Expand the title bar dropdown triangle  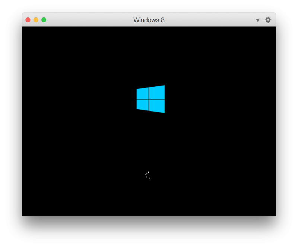point(258,20)
